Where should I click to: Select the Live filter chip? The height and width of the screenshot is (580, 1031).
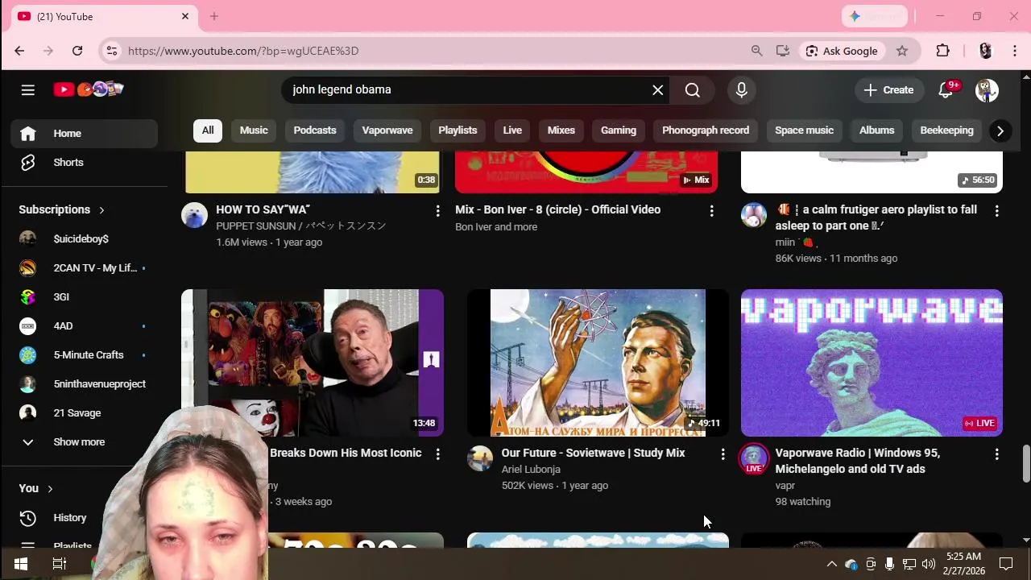(512, 130)
